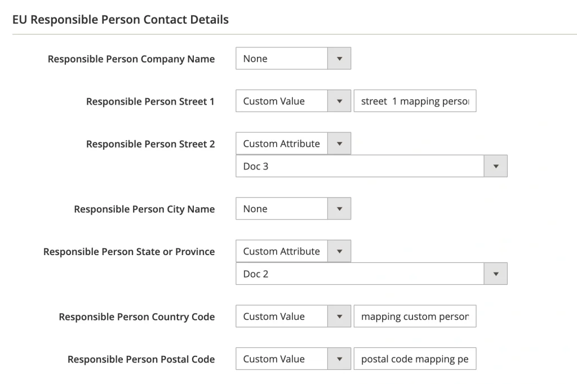The height and width of the screenshot is (384, 577).
Task: Click the Street 2 Custom Attribute dropdown arrow
Action: point(340,143)
